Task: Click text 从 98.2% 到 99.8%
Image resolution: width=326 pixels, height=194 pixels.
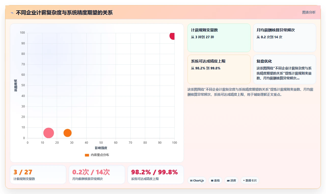Action: point(206,68)
